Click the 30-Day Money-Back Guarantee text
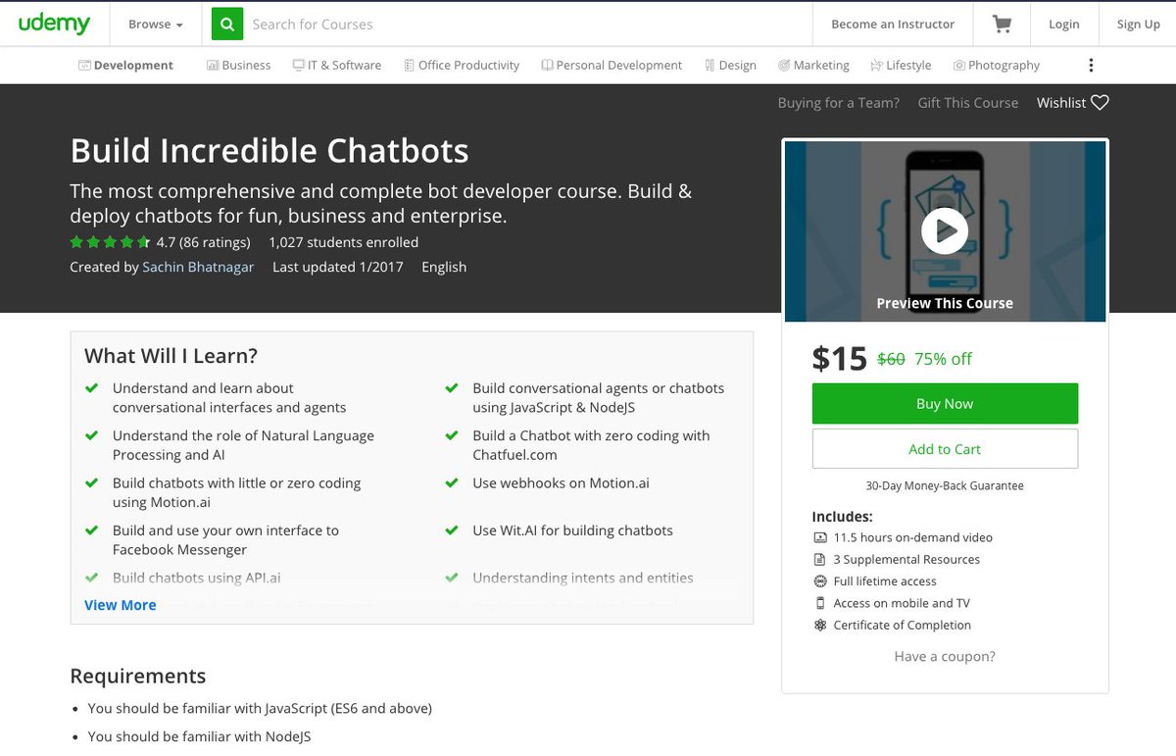The height and width of the screenshot is (756, 1176). (x=945, y=485)
